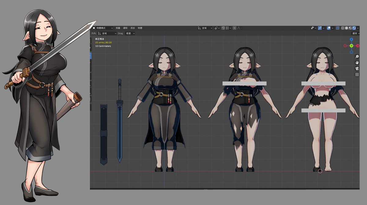This screenshot has height=205, width=367.
Task: Click the green -Y axis gizmo
Action: (351, 46)
